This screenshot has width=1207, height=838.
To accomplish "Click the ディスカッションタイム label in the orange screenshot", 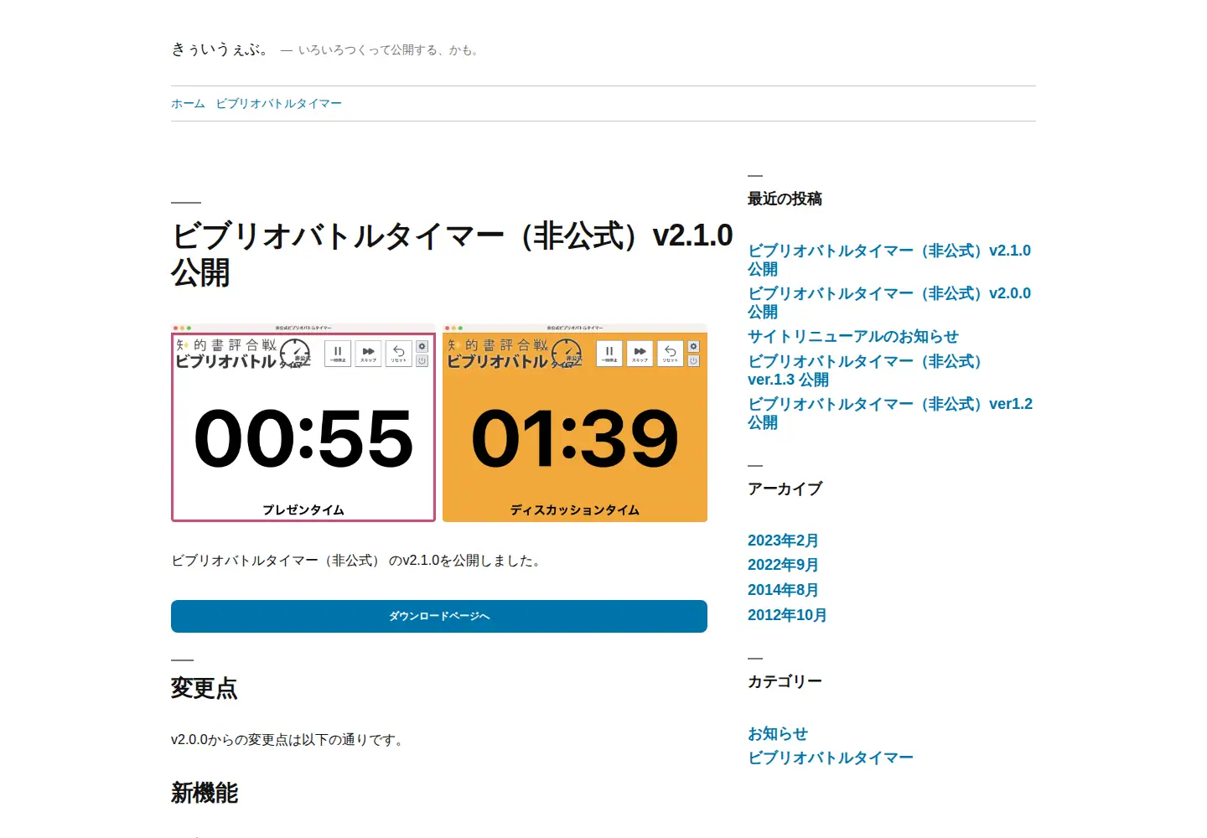I will (575, 510).
